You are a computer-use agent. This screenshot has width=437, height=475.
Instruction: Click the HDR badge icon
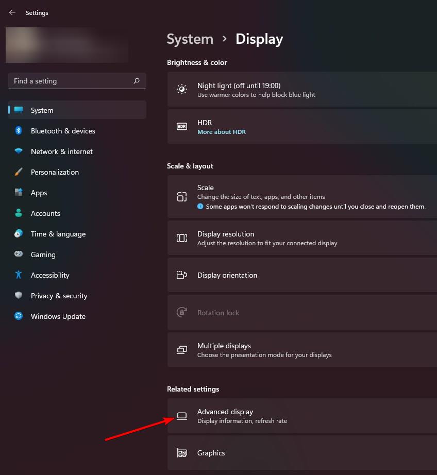tap(182, 126)
